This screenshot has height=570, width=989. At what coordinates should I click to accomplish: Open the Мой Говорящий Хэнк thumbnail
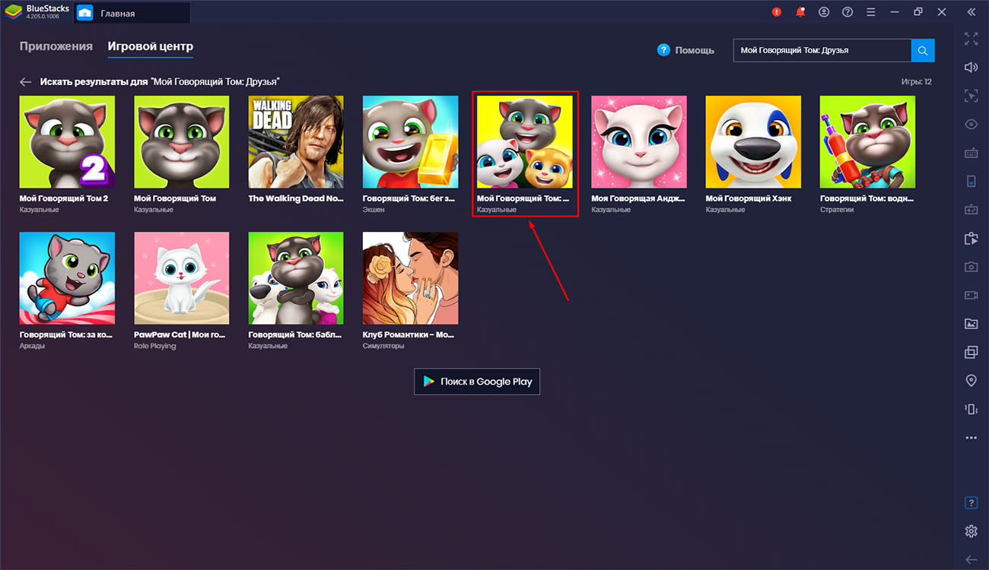coord(754,141)
